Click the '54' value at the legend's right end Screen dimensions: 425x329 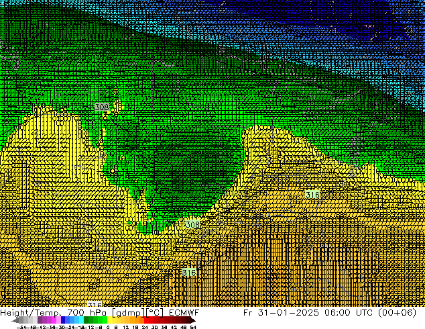pyautogui.click(x=193, y=327)
